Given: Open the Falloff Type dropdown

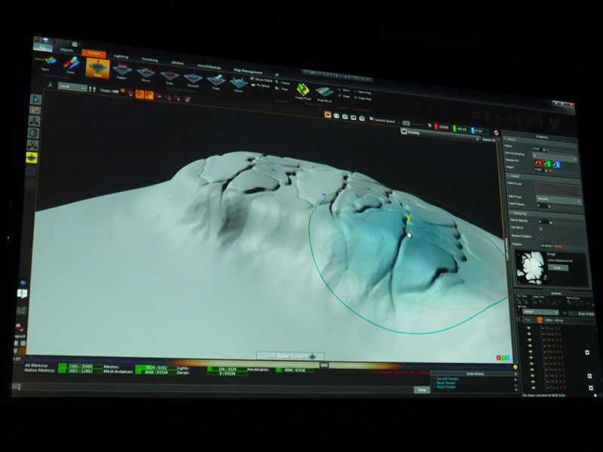Looking at the screenshot, I should click(557, 202).
